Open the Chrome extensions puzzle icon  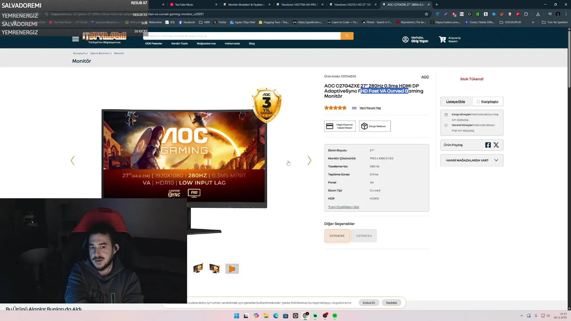526,14
